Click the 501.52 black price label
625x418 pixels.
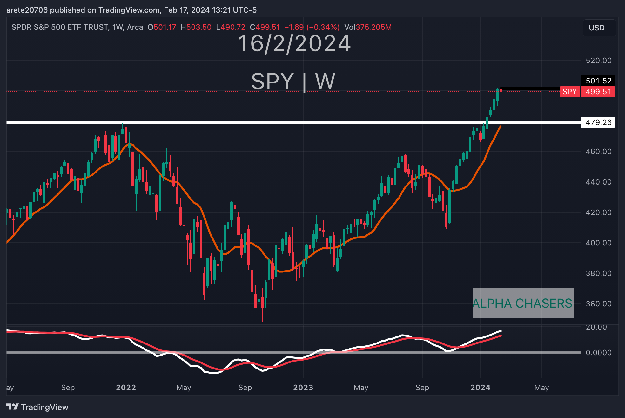(598, 81)
